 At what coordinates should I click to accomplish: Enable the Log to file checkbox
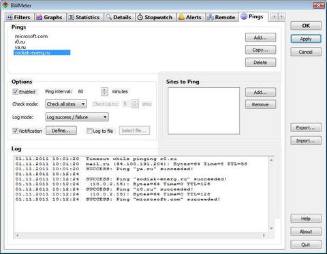click(89, 131)
